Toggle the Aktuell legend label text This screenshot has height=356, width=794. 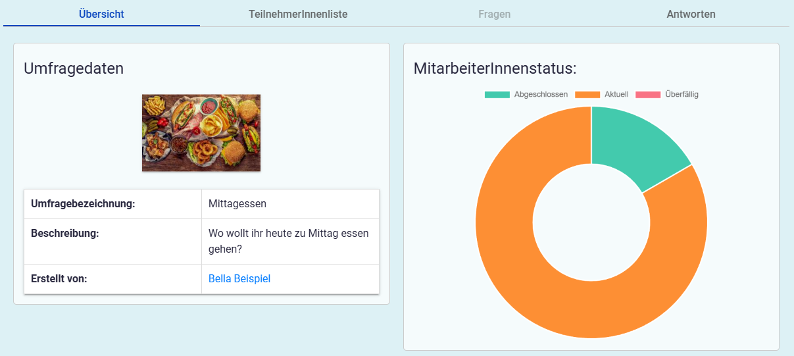616,95
